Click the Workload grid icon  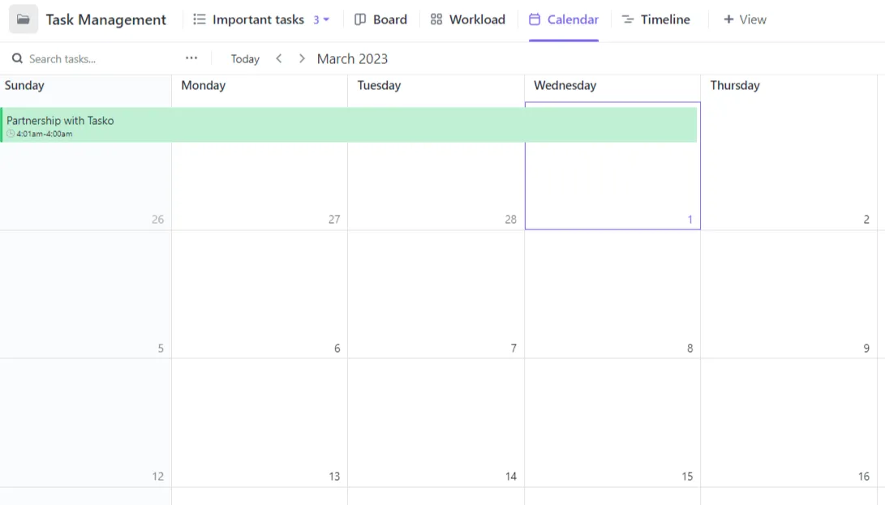pyautogui.click(x=436, y=19)
